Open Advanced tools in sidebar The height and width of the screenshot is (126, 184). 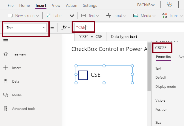coord(24,109)
